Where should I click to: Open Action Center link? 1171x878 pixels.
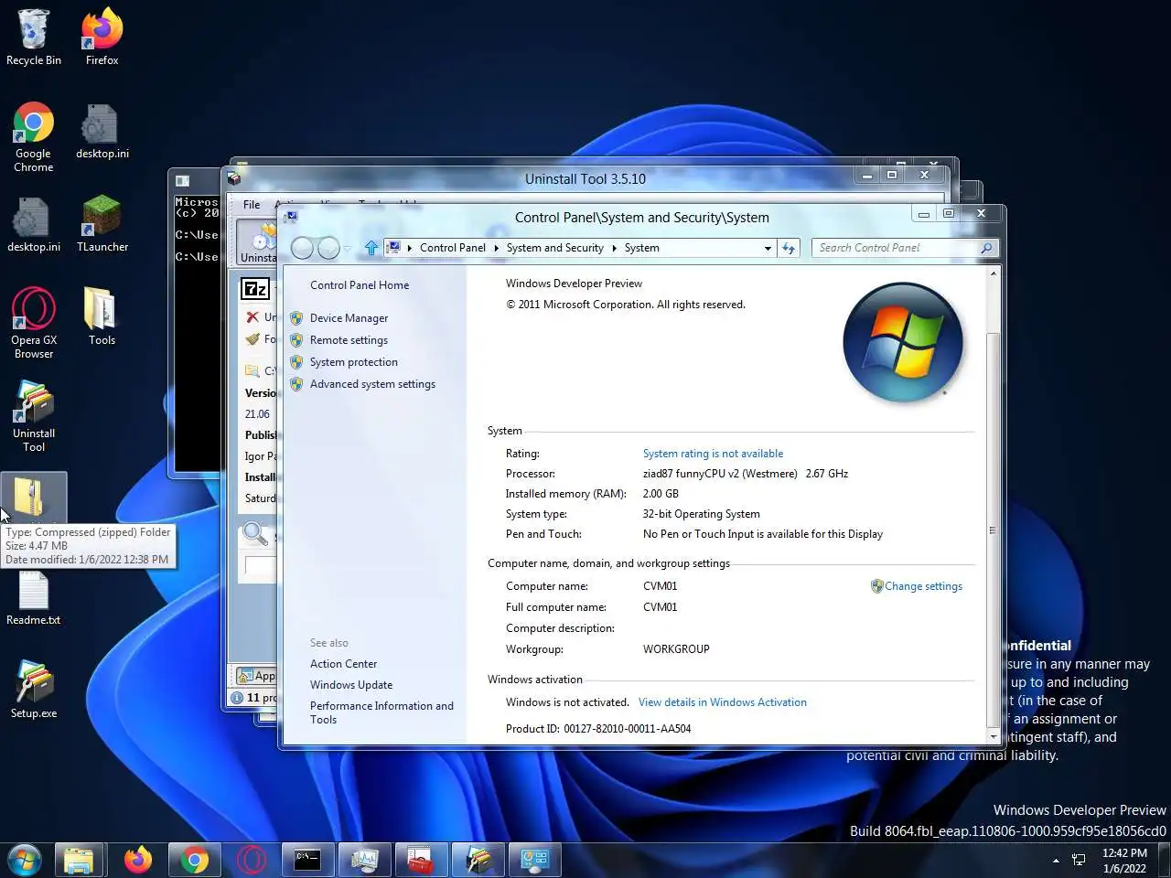[343, 664]
